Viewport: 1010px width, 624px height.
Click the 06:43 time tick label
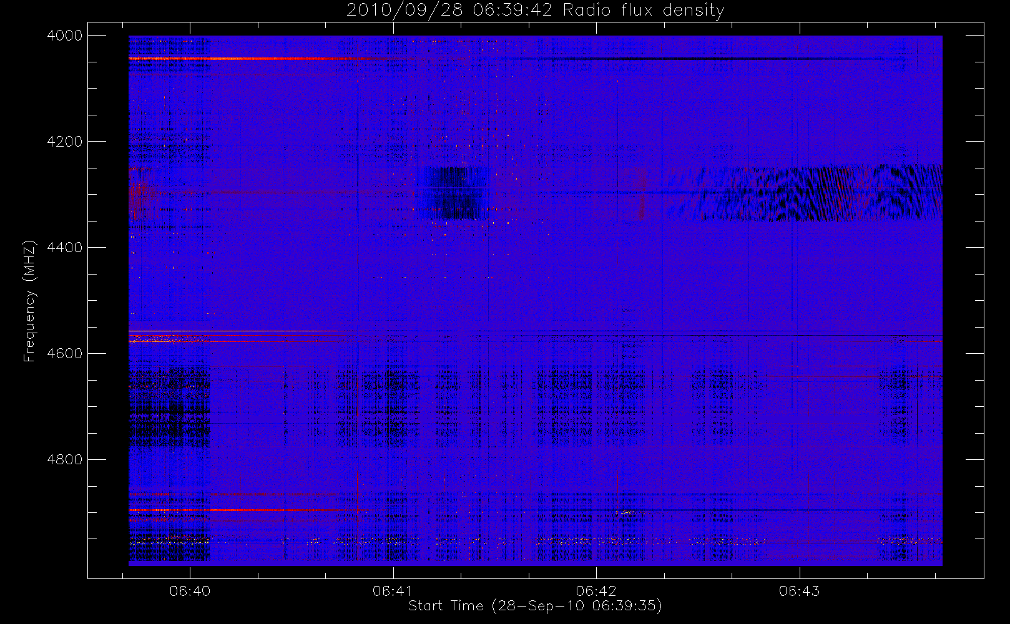800,591
